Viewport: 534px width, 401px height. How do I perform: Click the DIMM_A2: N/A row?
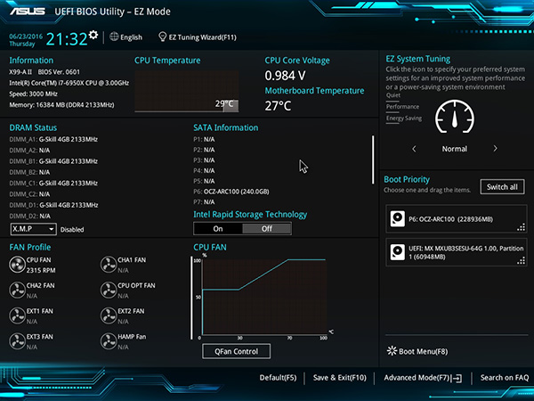[29, 151]
